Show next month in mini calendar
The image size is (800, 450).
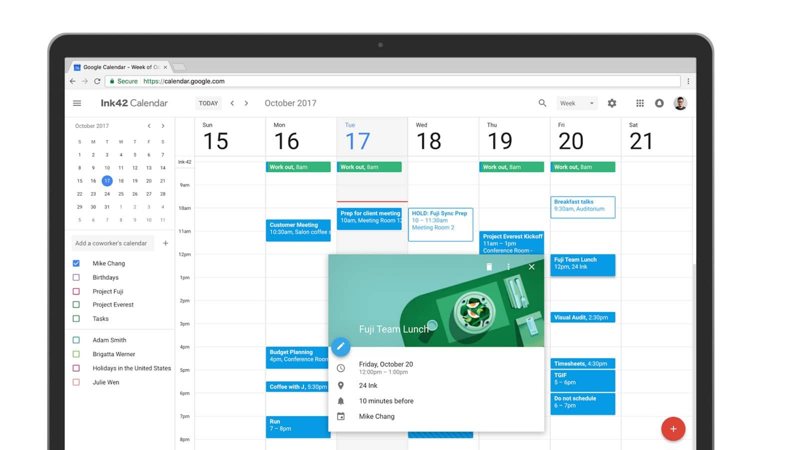tap(163, 126)
